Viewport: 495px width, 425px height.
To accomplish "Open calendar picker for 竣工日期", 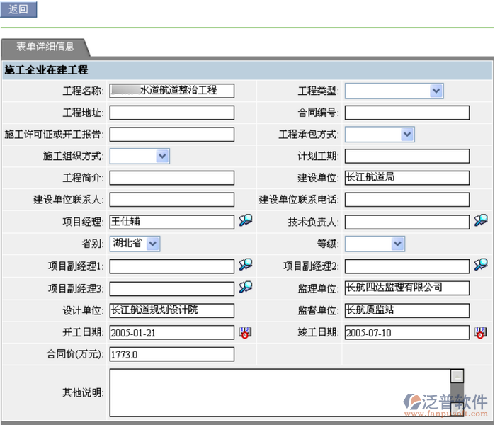I will 480,331.
